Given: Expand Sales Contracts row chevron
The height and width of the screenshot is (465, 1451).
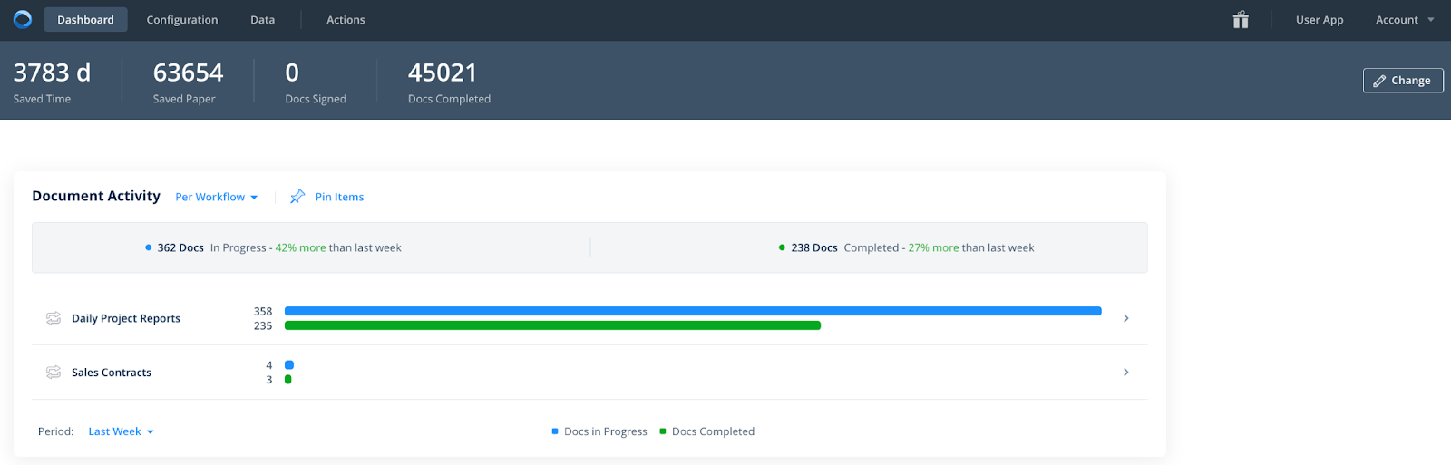Looking at the screenshot, I should coord(1126,373).
